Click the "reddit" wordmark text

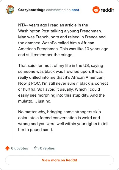(107, 10)
